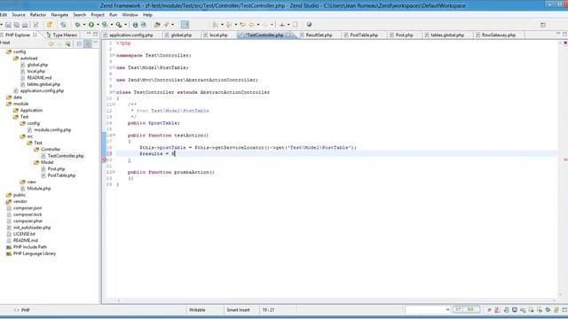This screenshot has width=568, height=319.
Task: Open the Navigate menu
Action: pos(59,15)
